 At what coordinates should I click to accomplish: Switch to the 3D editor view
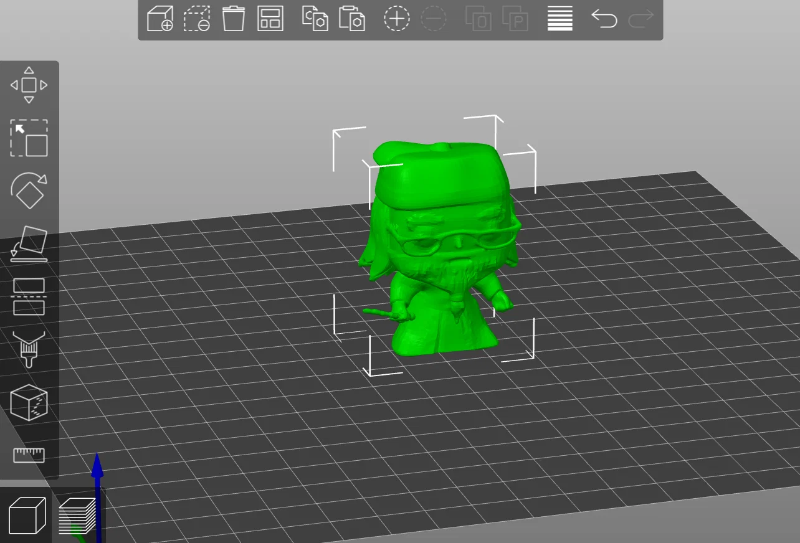pyautogui.click(x=27, y=516)
